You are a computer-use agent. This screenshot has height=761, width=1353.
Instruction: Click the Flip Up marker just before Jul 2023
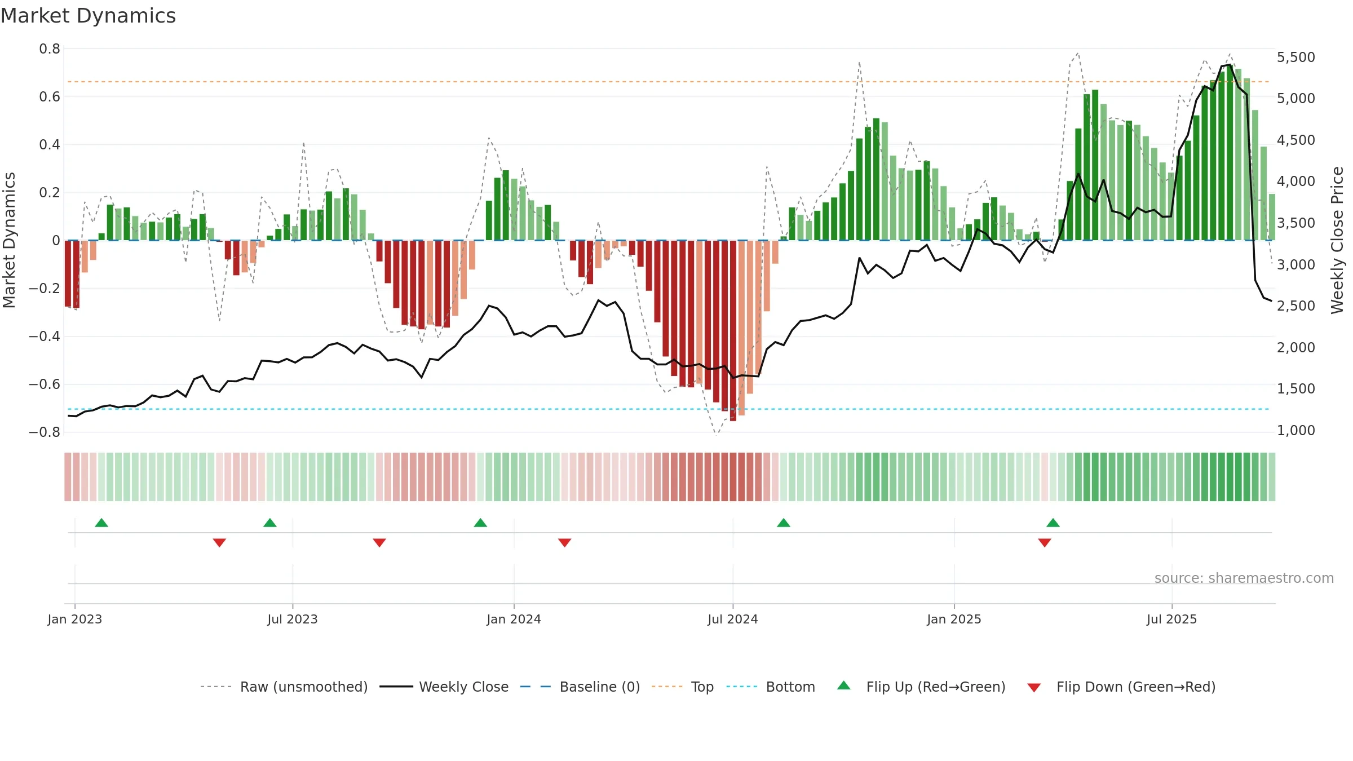(270, 523)
